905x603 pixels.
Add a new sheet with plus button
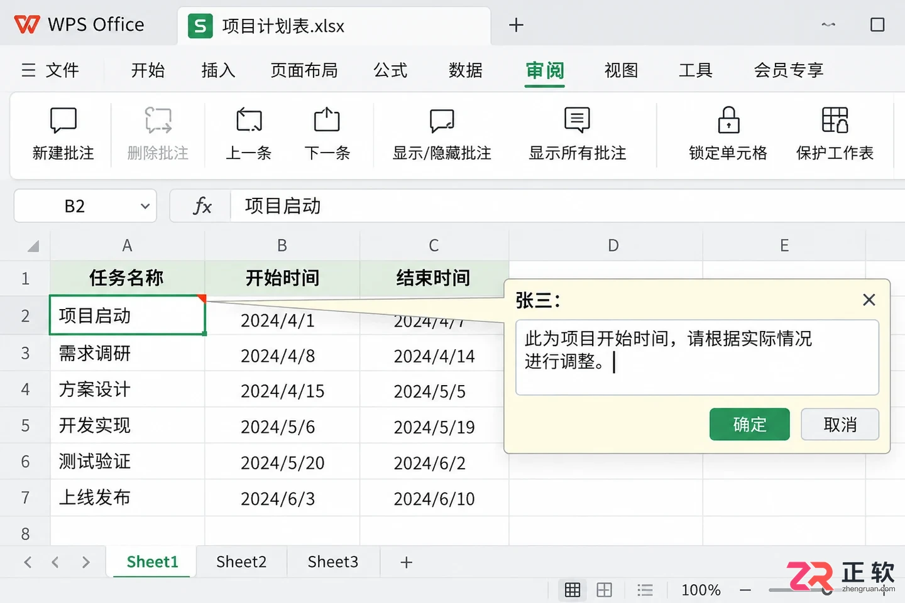click(407, 562)
